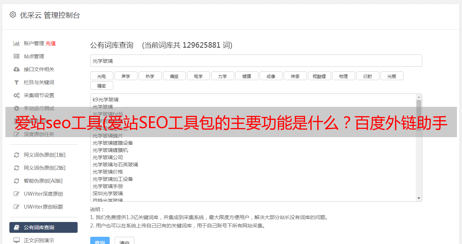
Task: Click the 光学玻璃镀膜机 result line
Action: pyautogui.click(x=110, y=150)
